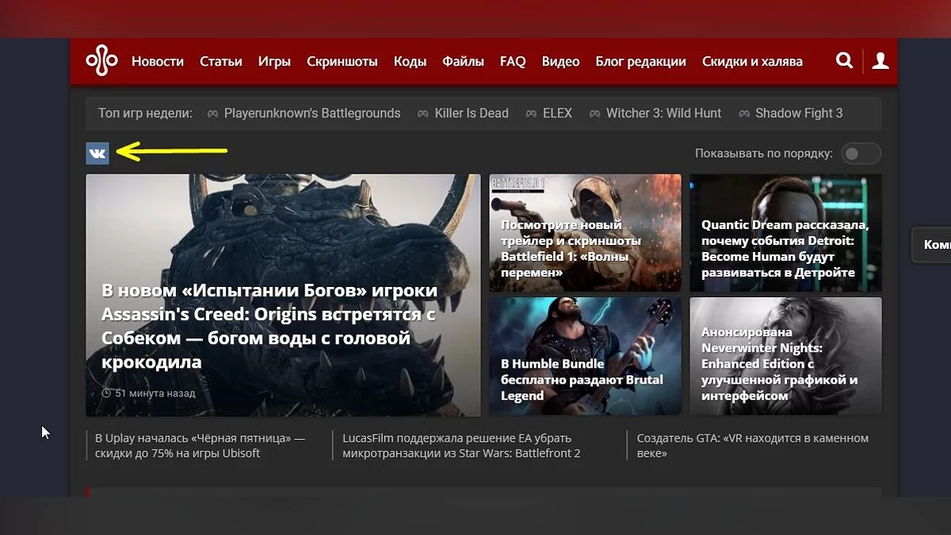Open the Скриншоты menu item
This screenshot has height=535, width=951.
[x=342, y=61]
